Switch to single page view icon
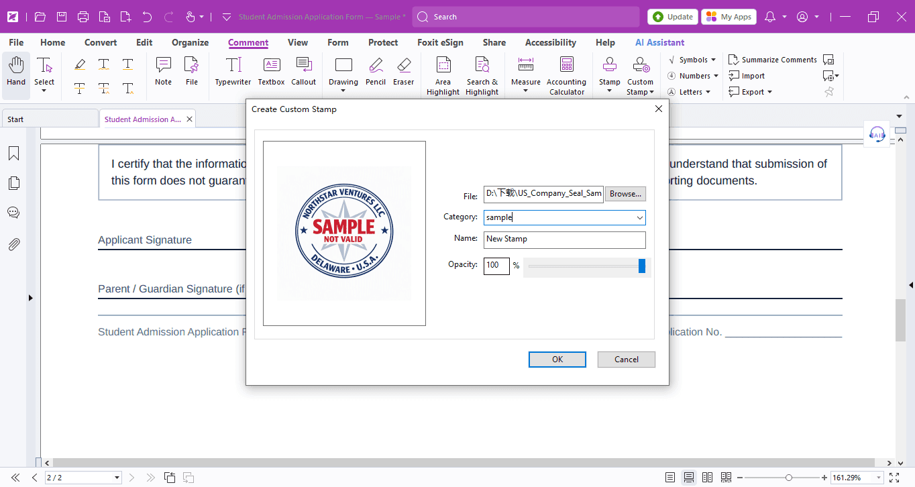The image size is (915, 487). point(670,478)
